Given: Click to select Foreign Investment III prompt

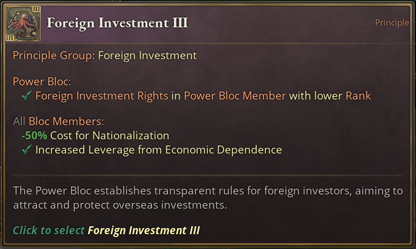Looking at the screenshot, I should click(x=106, y=230).
